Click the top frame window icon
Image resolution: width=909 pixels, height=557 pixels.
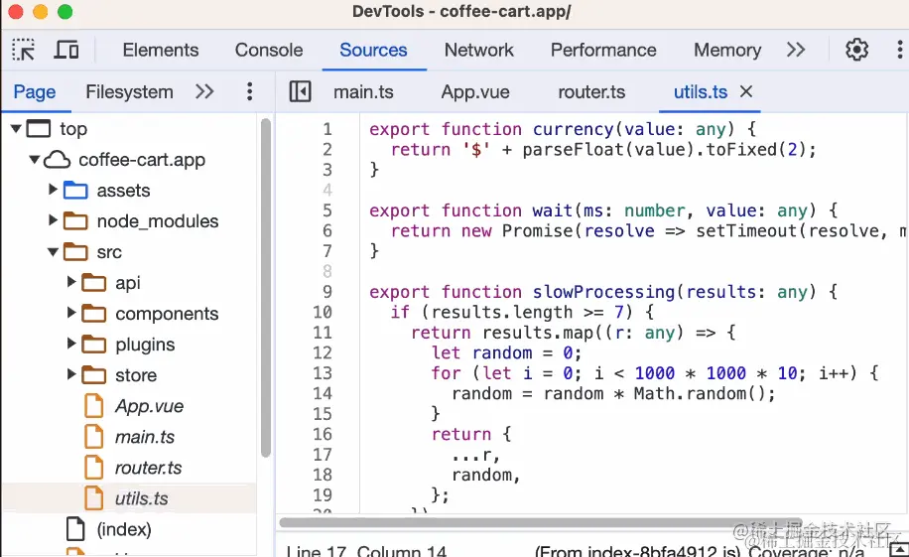coord(39,128)
